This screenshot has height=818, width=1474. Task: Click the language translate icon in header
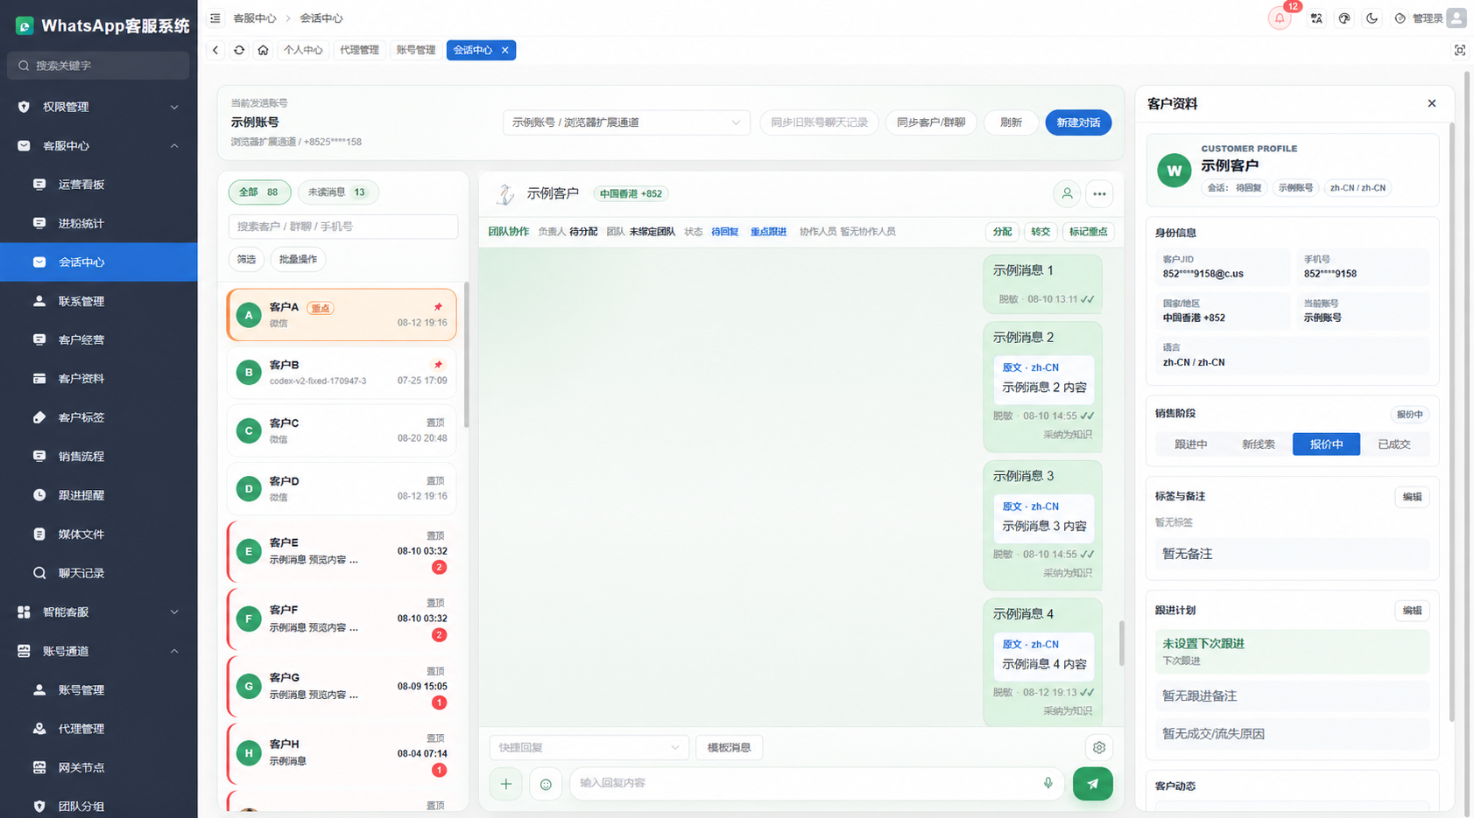[x=1316, y=18]
